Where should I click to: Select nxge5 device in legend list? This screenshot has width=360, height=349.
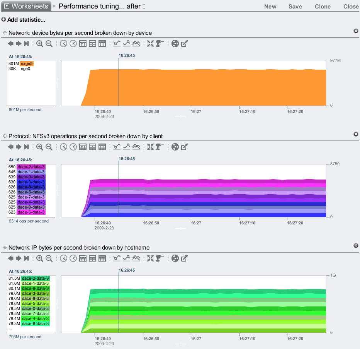(27, 63)
